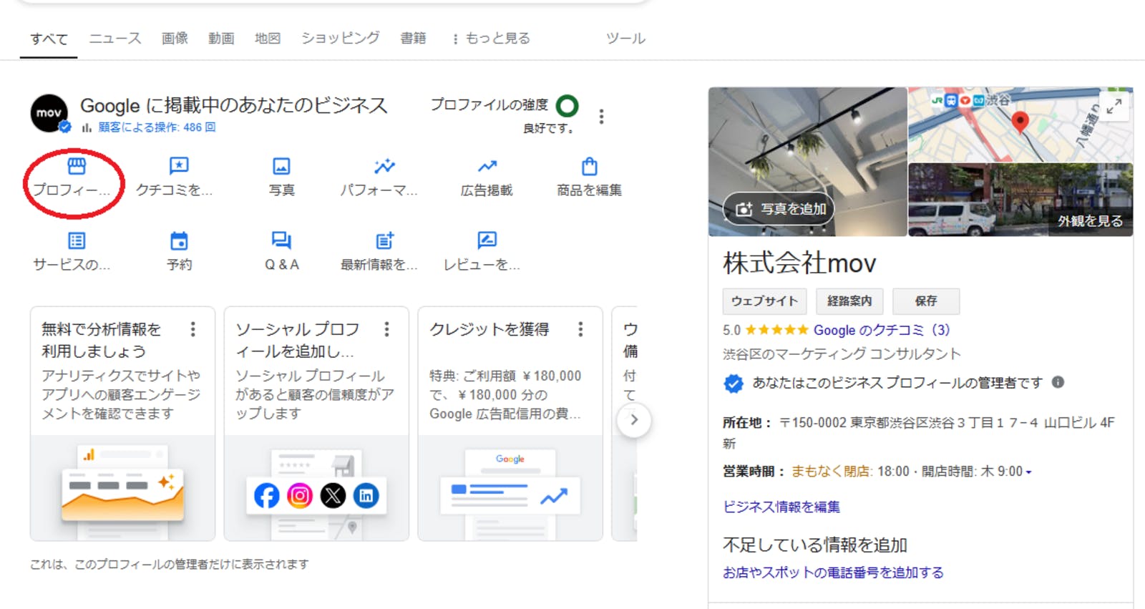Viewport: 1145px width, 609px height.
Task: Open the office interior photo thumbnail
Action: [807, 162]
